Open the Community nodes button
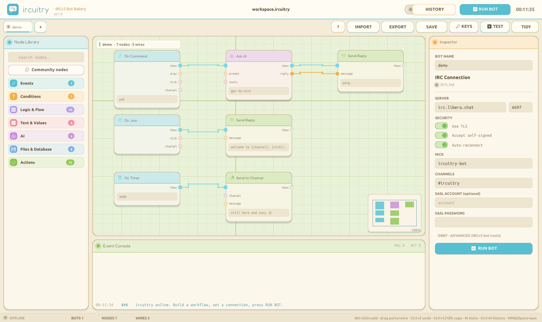The image size is (542, 322). point(46,70)
